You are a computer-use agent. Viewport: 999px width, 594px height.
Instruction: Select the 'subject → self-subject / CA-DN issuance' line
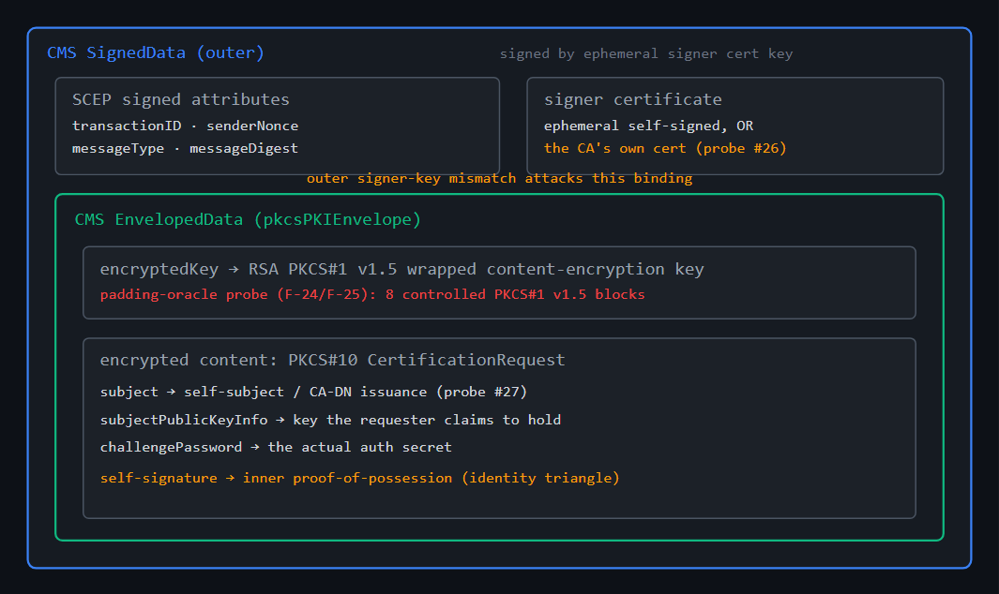[x=313, y=393]
